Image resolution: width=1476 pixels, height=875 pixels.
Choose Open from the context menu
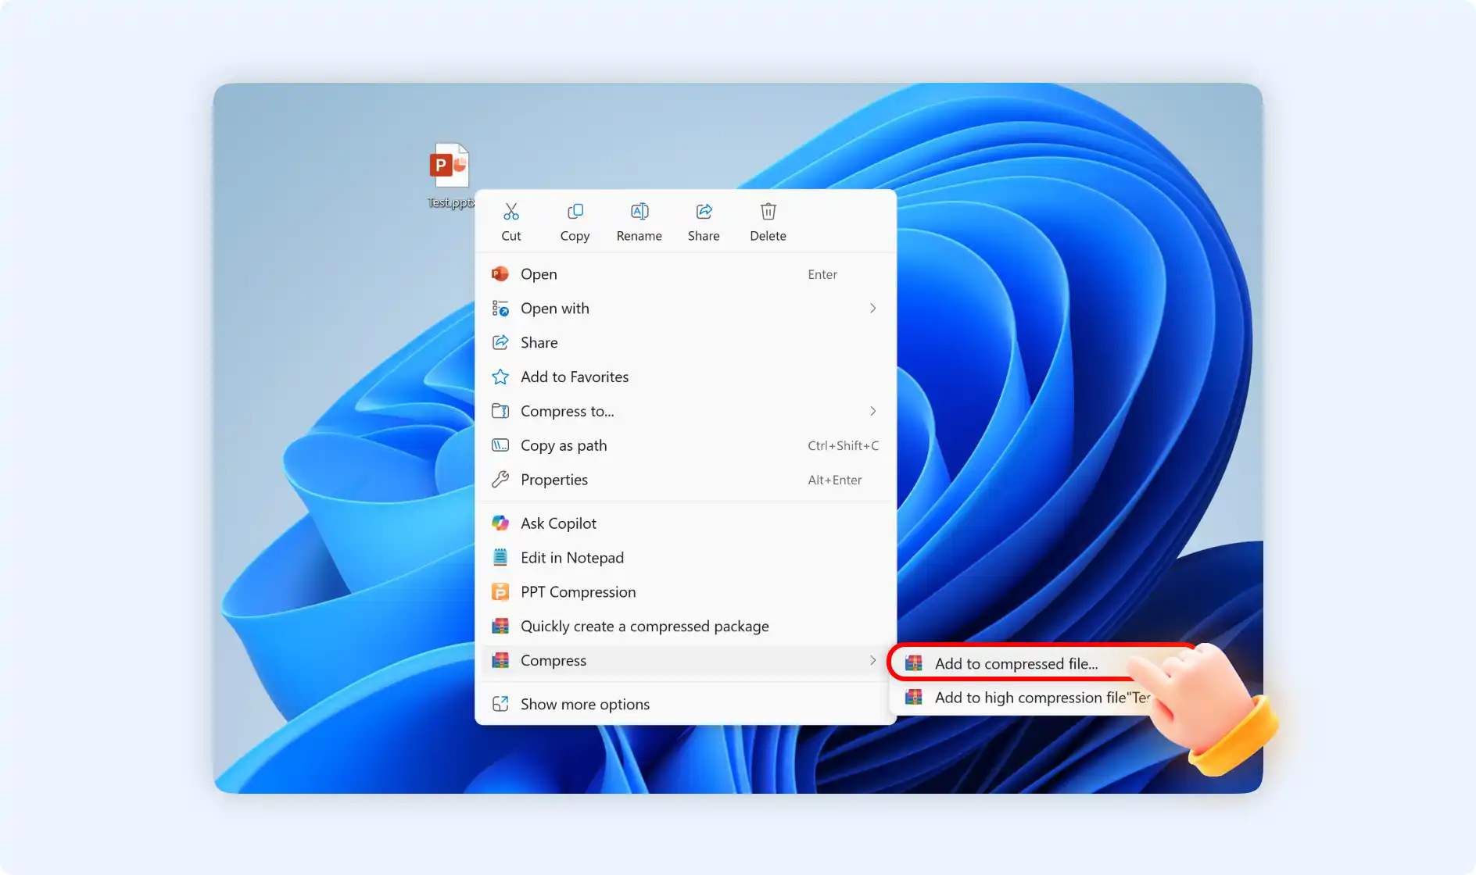pos(686,274)
